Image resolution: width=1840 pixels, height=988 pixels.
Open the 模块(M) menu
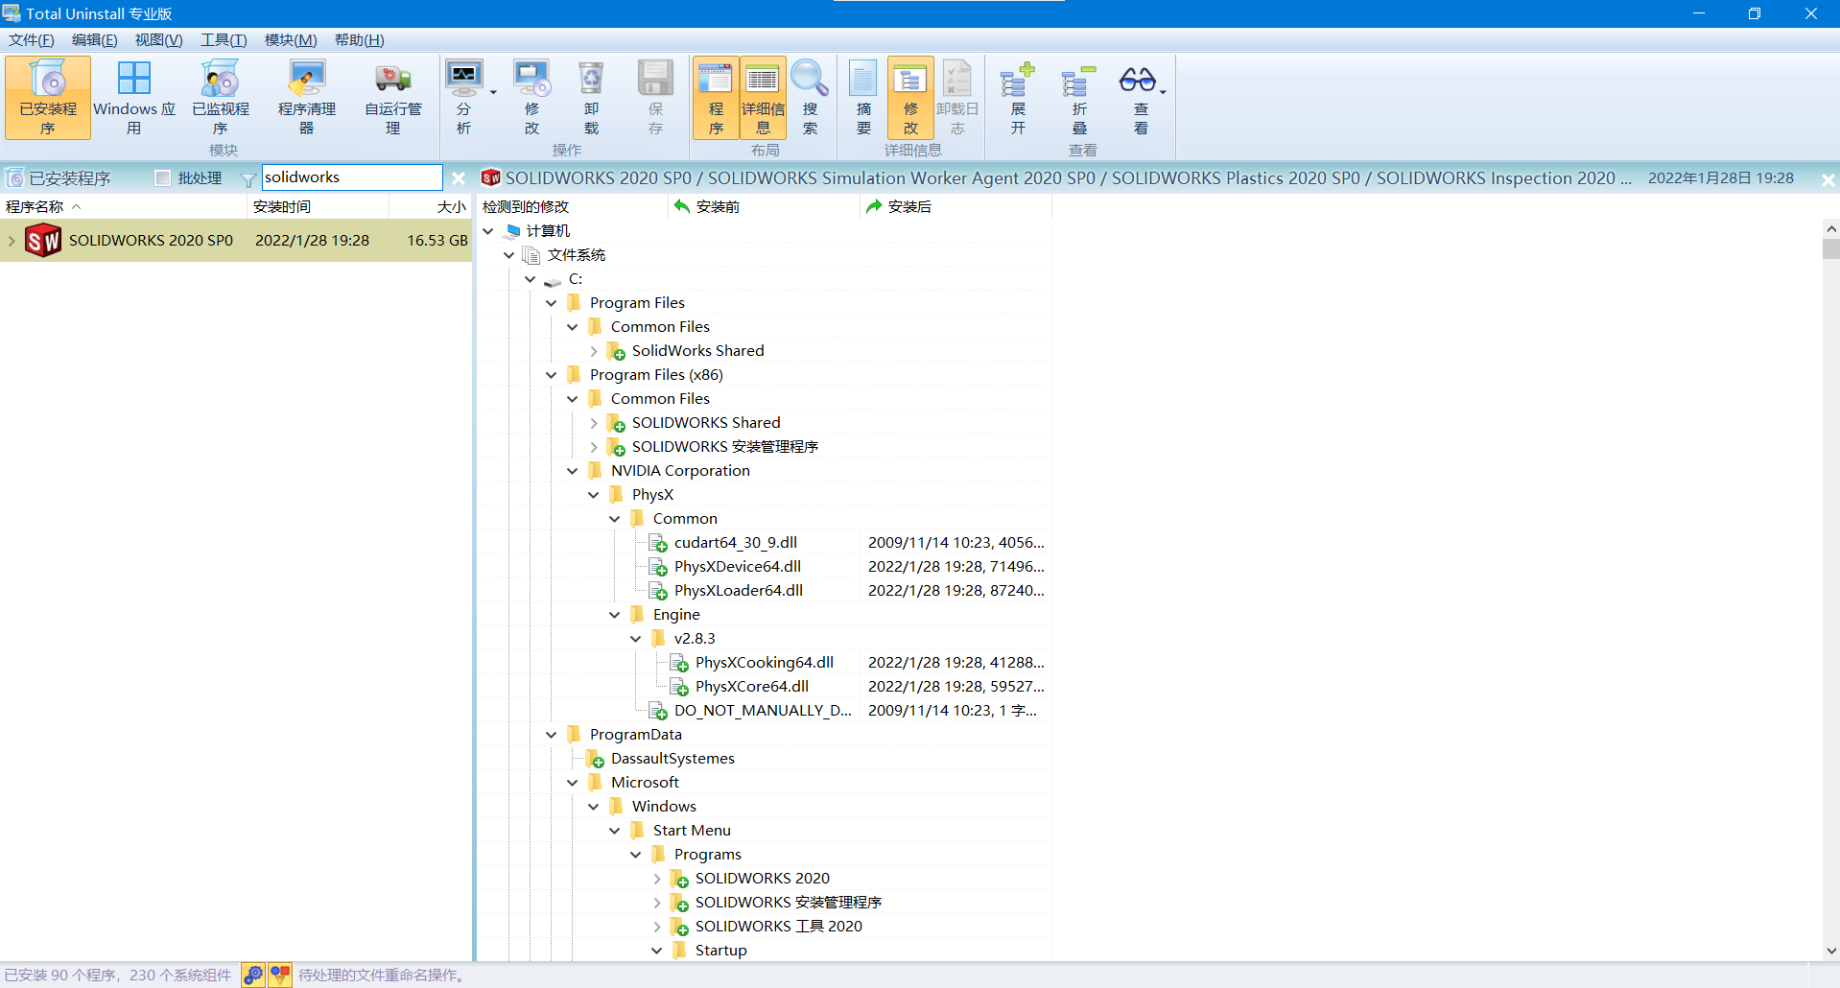click(x=291, y=39)
